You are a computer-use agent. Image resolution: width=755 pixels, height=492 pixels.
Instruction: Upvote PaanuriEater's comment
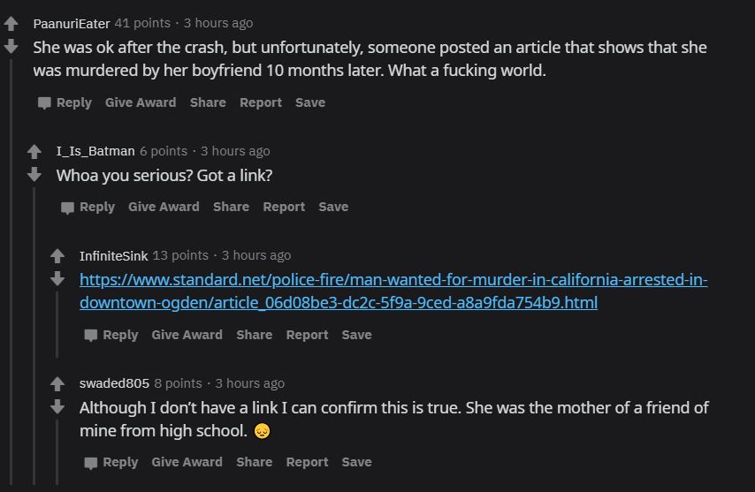click(11, 24)
